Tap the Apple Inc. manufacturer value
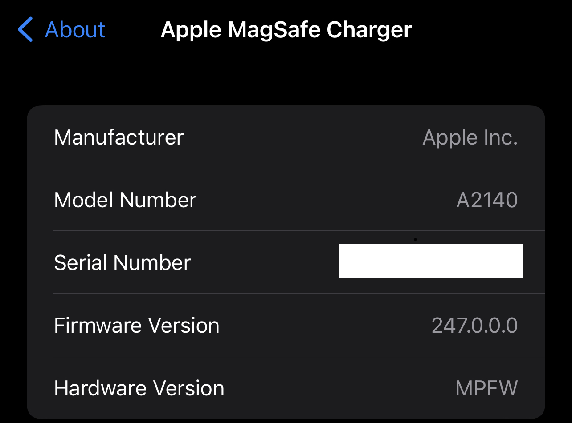 click(x=470, y=137)
